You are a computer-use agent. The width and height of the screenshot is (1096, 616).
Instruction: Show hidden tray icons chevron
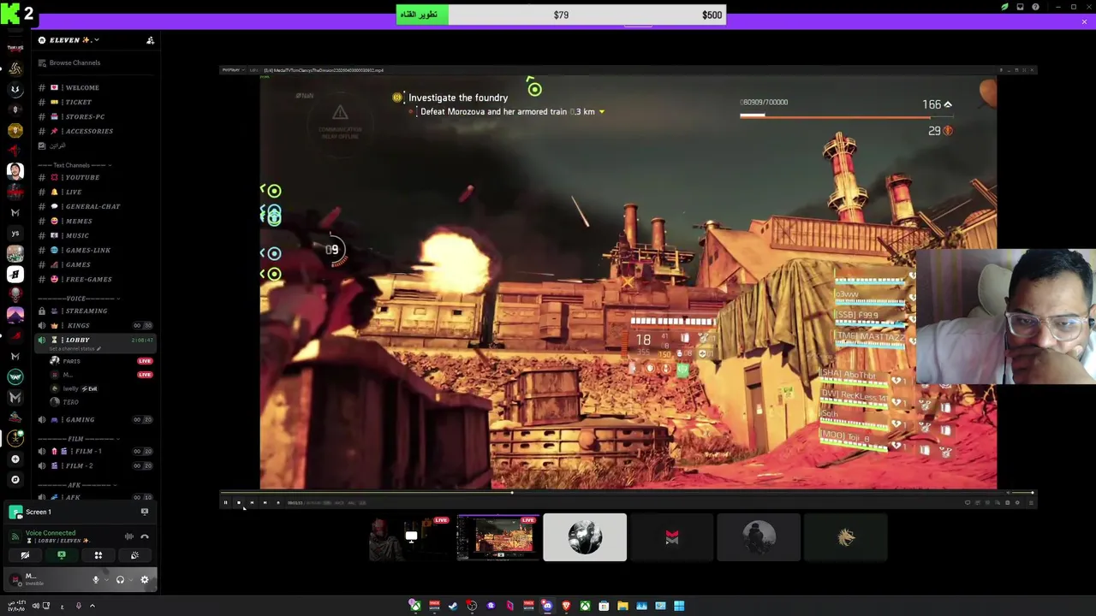pos(92,606)
